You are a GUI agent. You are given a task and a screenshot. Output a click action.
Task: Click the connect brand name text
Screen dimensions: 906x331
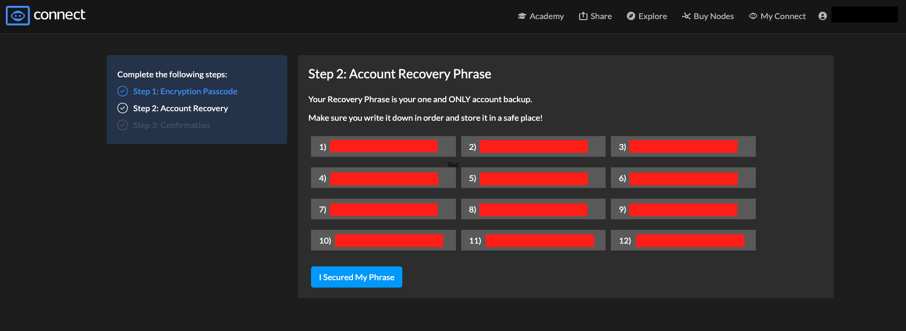click(x=59, y=15)
